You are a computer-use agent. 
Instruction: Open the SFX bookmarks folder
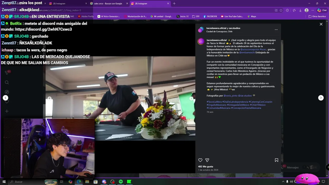click(x=196, y=16)
